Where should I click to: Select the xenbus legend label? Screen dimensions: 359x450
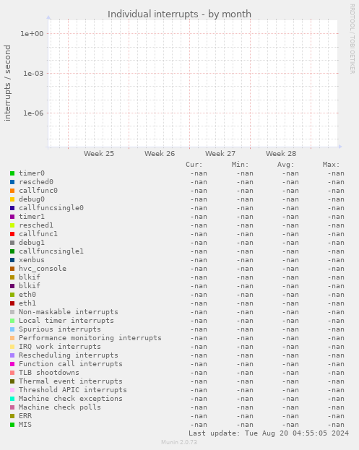click(x=32, y=260)
